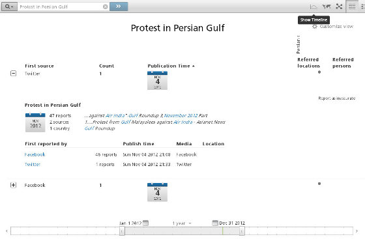This screenshot has width=365, height=239.
Task: Click the referred location dot in Facebook row
Action: coord(319,184)
